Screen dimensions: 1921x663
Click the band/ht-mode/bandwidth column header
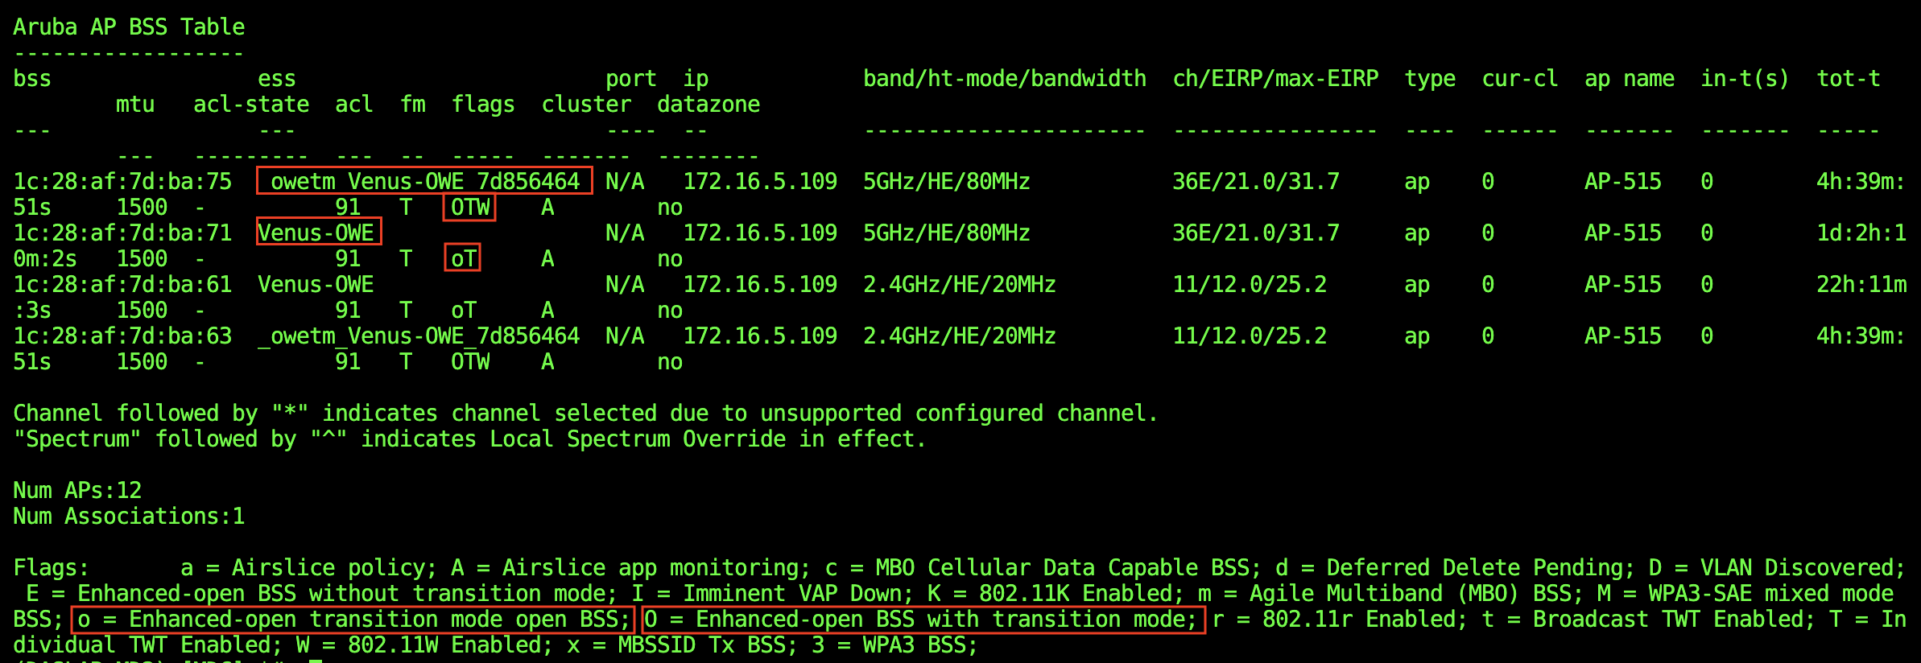click(1004, 79)
